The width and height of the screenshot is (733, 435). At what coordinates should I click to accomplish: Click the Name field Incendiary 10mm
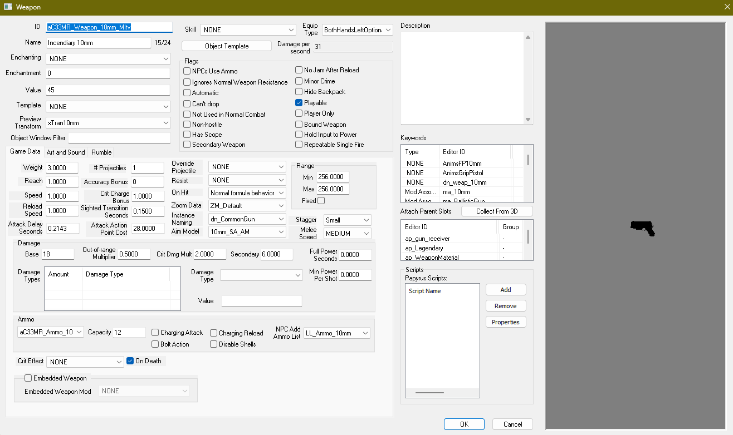click(99, 43)
